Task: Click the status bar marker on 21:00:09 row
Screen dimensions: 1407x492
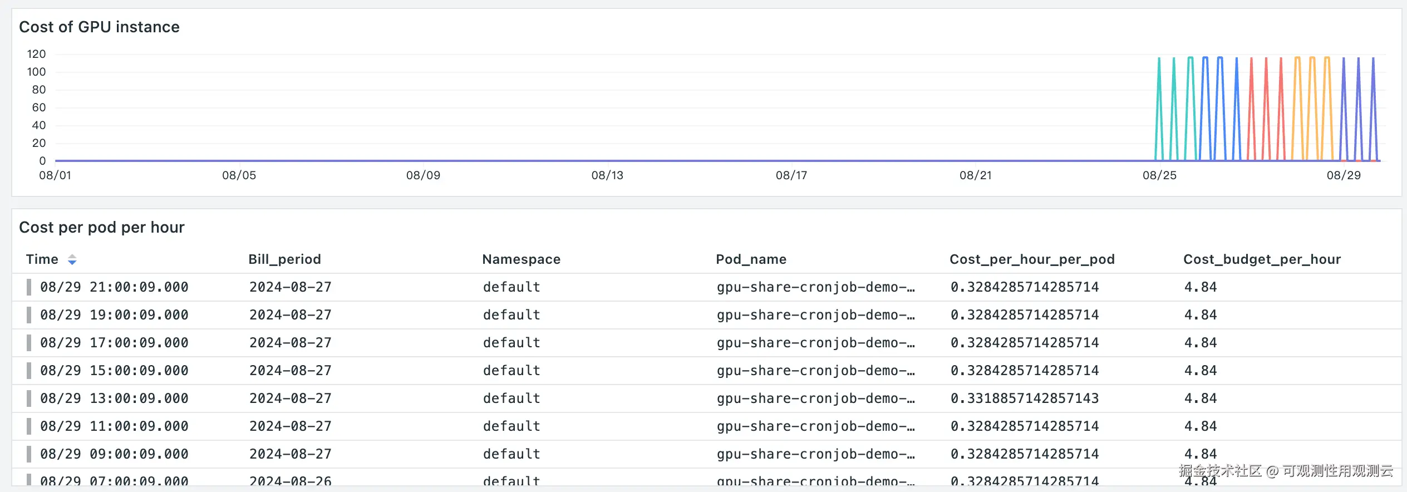Action: [29, 287]
